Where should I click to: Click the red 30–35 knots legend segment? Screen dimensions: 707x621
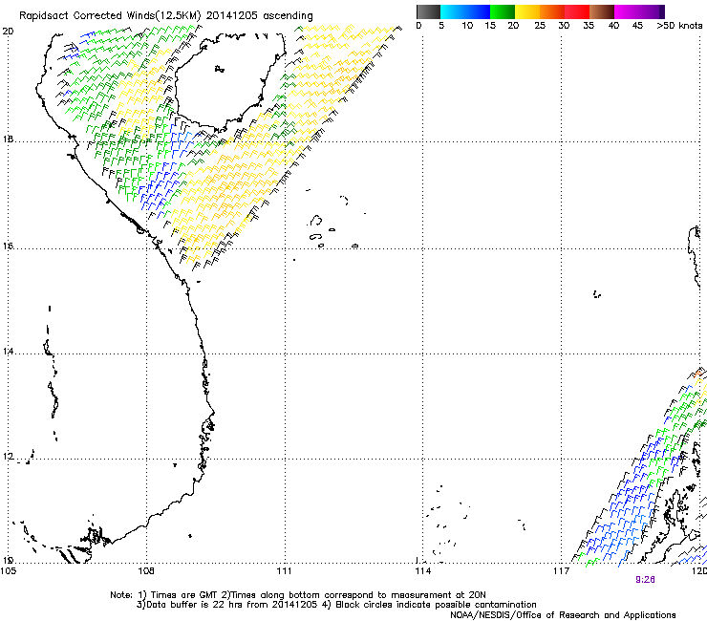pyautogui.click(x=577, y=11)
